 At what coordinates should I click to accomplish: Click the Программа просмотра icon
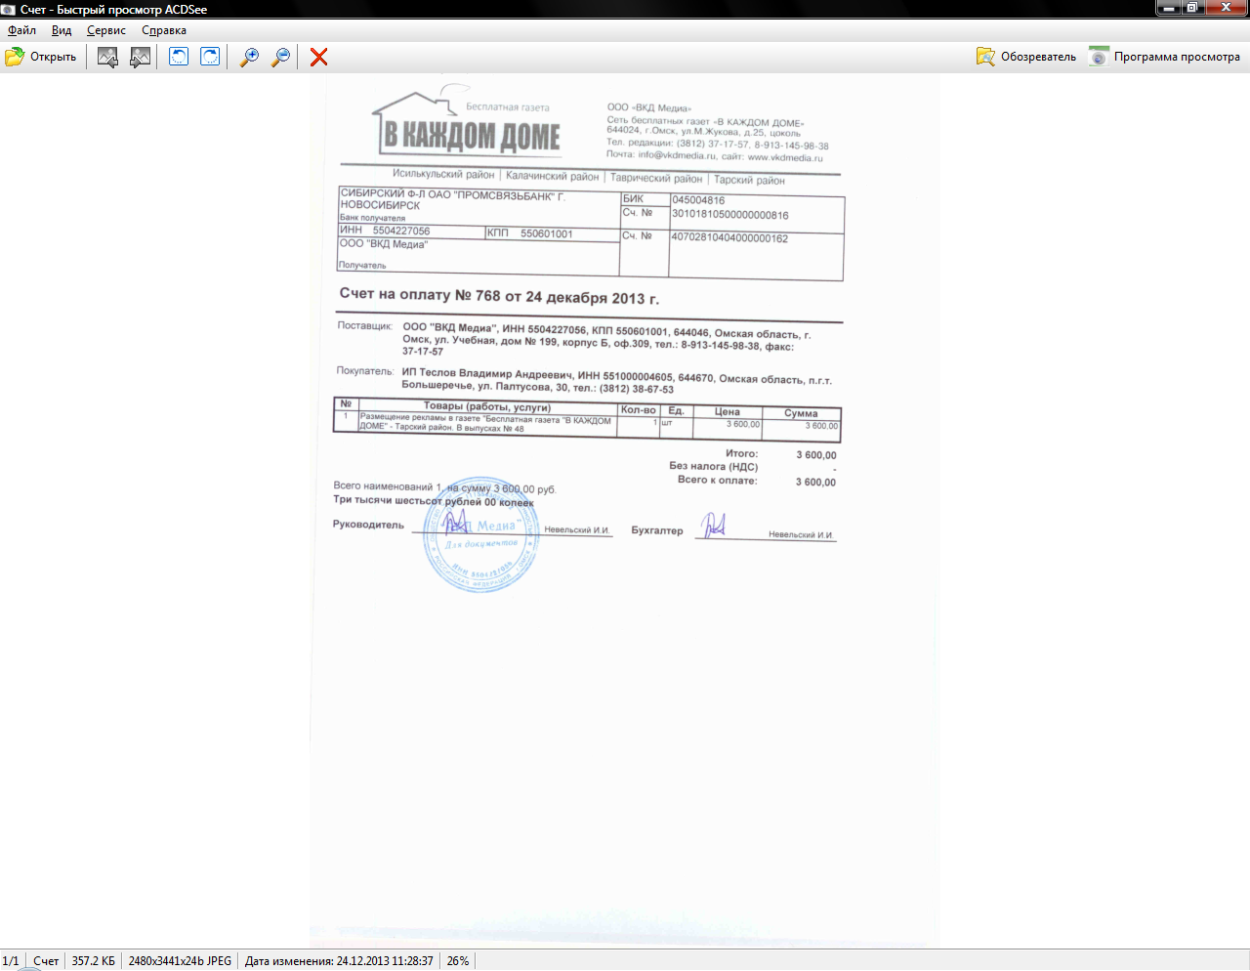1099,57
